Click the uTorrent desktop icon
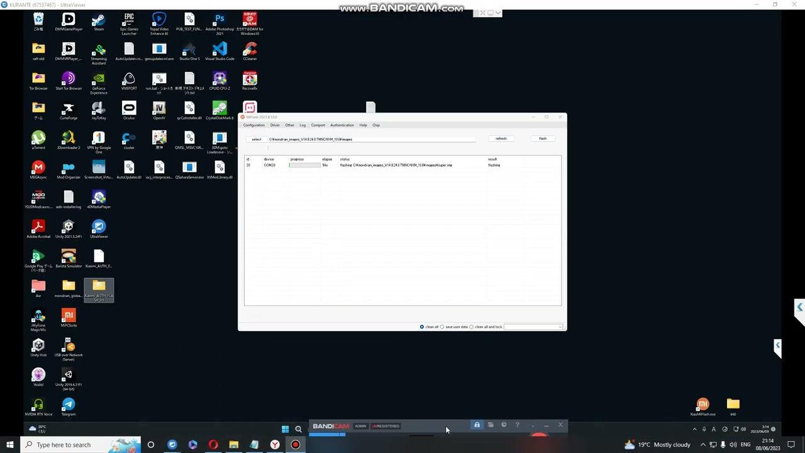Viewport: 805px width, 453px height. [x=38, y=140]
